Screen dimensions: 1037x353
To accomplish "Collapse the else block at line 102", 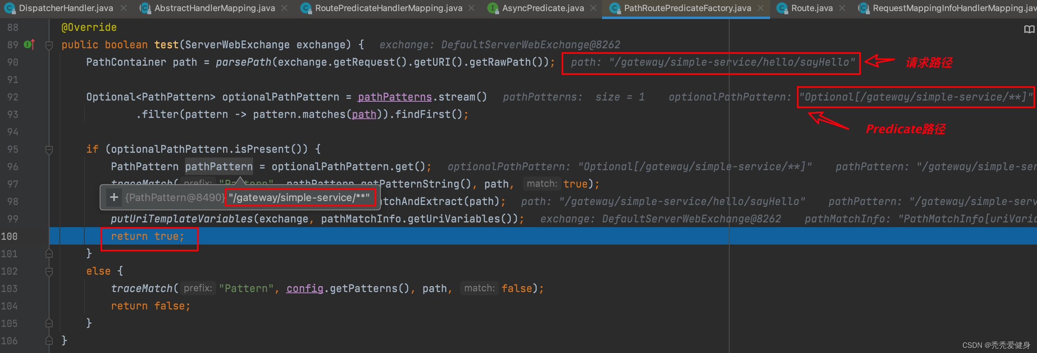I will click(x=49, y=271).
